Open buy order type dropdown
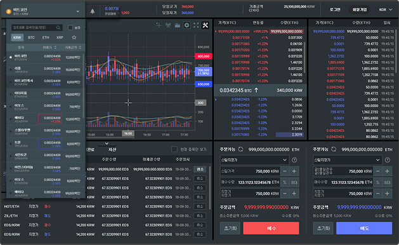Screen dimensions: 399x245 click(254, 160)
